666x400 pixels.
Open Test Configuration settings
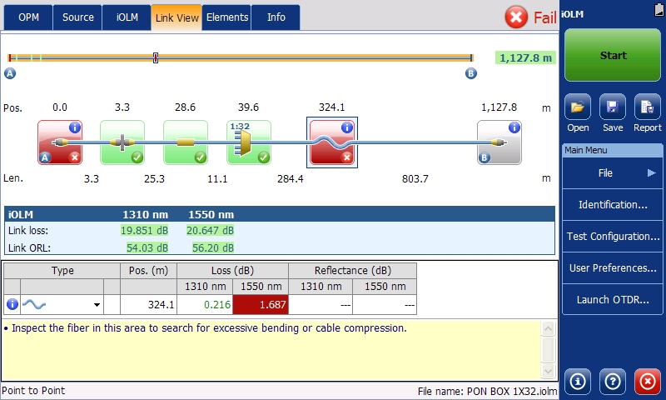tap(613, 237)
